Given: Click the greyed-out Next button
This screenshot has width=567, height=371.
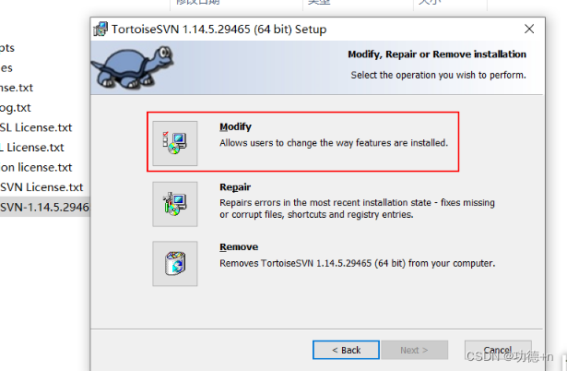Looking at the screenshot, I should point(414,350).
